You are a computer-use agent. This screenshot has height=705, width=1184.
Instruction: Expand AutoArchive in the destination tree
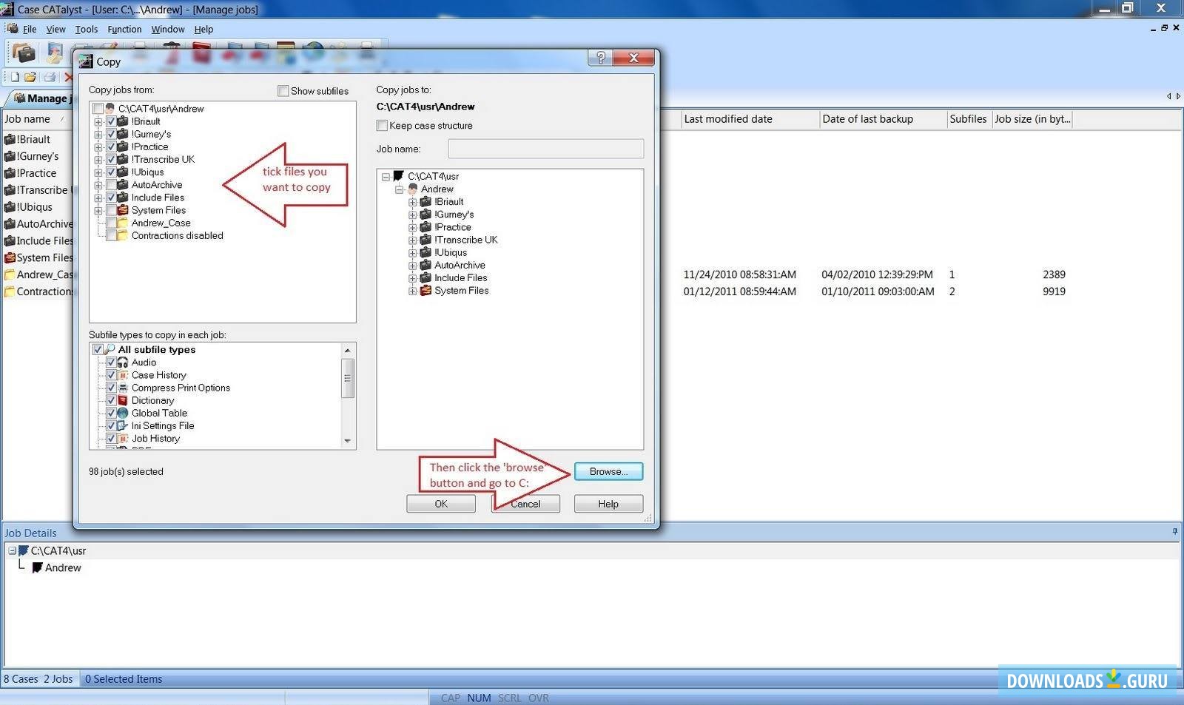413,266
